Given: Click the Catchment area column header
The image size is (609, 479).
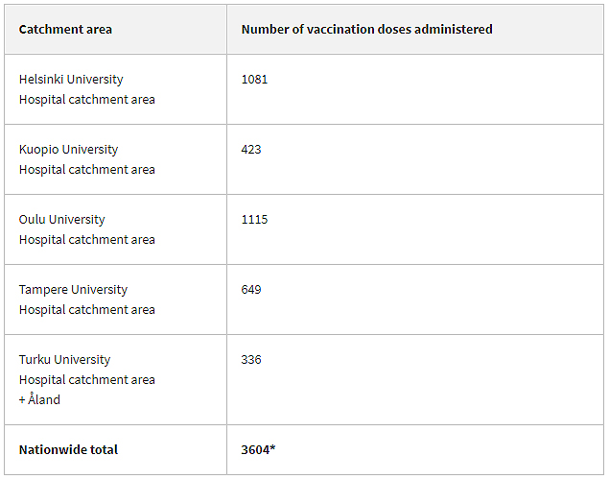Looking at the screenshot, I should click(x=65, y=29).
